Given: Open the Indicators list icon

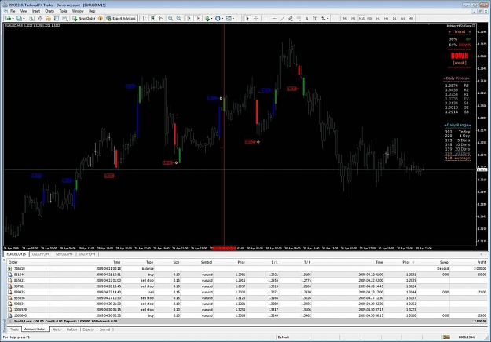Looking at the screenshot, I should tap(207, 19).
